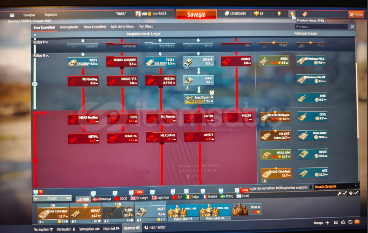This screenshot has height=233, width=368.
Task: Select the XM8 premium tank card
Action: pos(312,98)
